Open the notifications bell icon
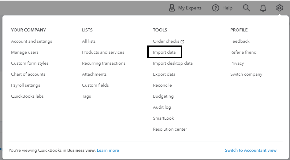Image resolution: width=290 pixels, height=160 pixels. (263, 8)
